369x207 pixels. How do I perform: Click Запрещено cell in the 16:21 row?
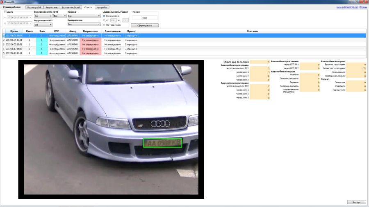131,40
